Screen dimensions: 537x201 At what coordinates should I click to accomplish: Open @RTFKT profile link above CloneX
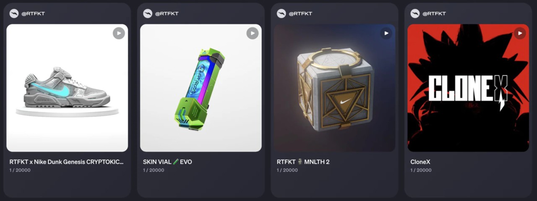point(434,13)
